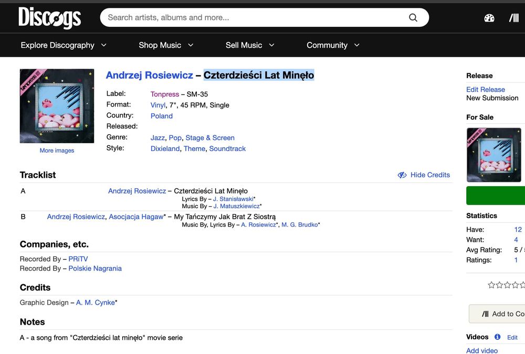The width and height of the screenshot is (525, 354).
Task: Open Andrzej Rosiewicz artist title link
Action: pyautogui.click(x=149, y=76)
